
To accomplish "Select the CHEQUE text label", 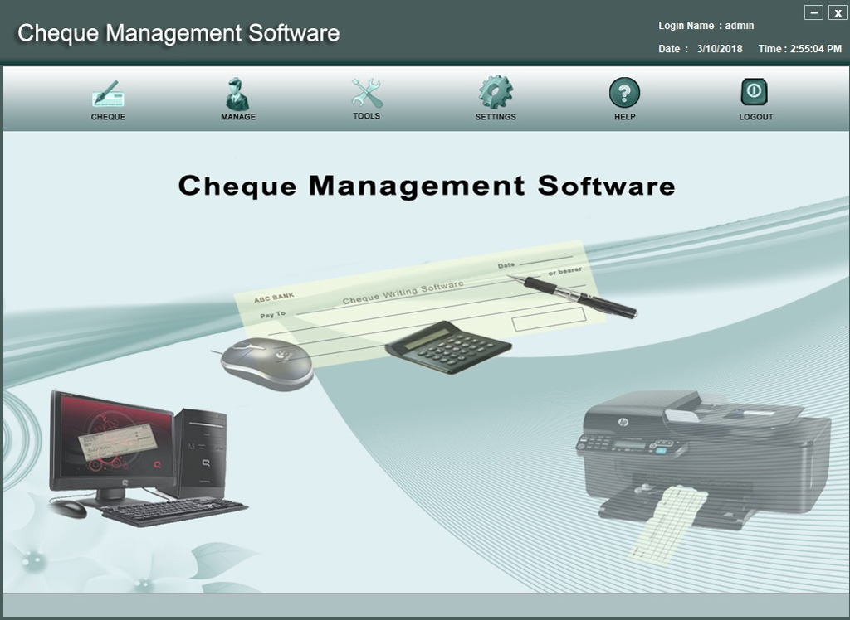I will click(108, 117).
